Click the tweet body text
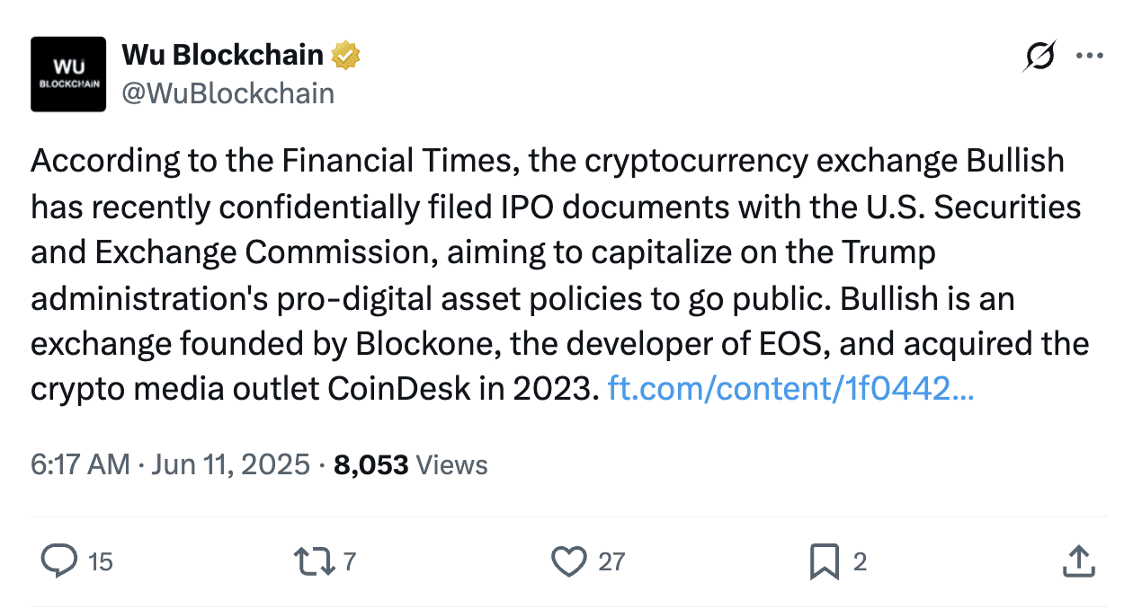 click(560, 275)
